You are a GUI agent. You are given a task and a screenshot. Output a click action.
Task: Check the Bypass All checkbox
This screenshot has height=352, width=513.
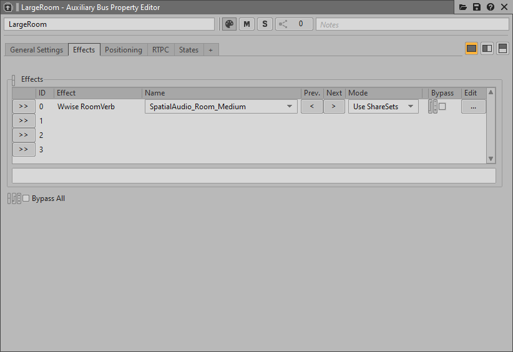[26, 198]
